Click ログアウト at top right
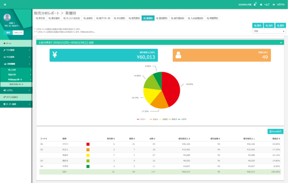 [x=279, y=4]
